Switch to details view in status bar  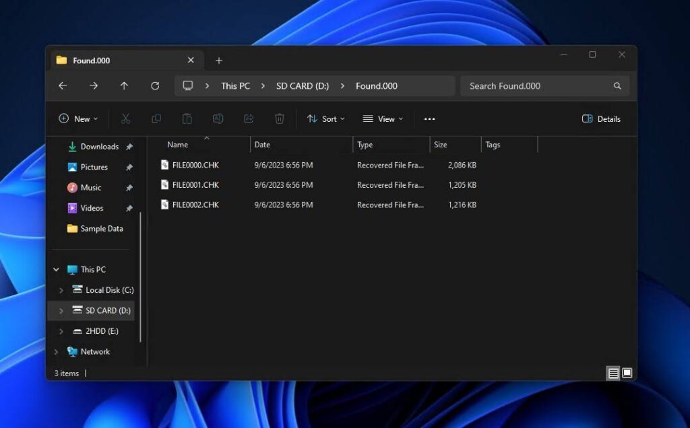pos(613,373)
